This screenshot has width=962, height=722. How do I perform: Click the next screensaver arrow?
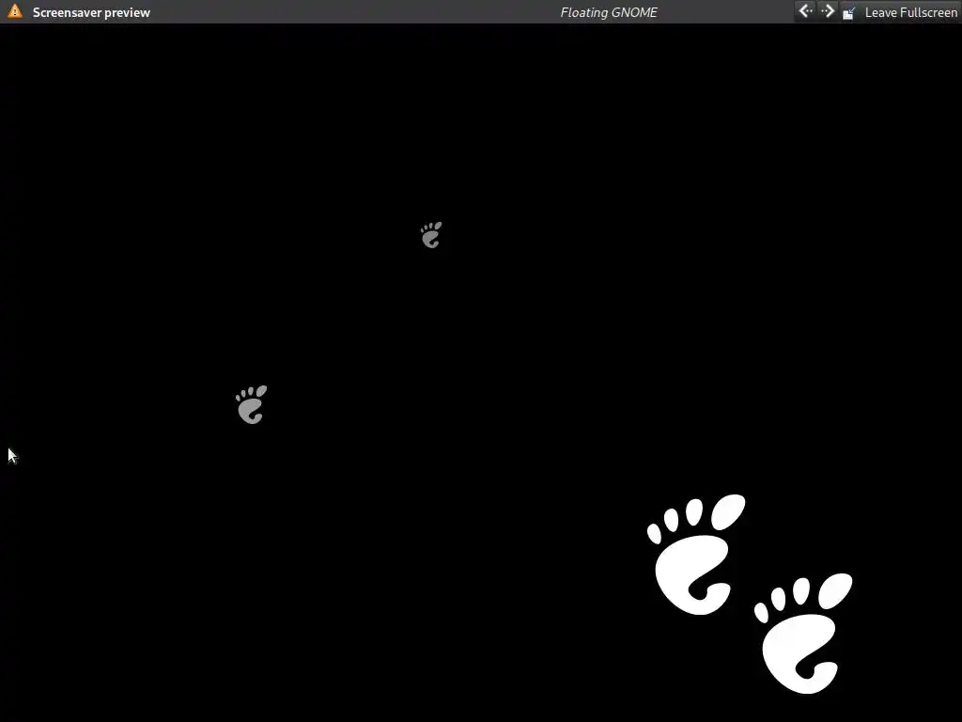828,11
